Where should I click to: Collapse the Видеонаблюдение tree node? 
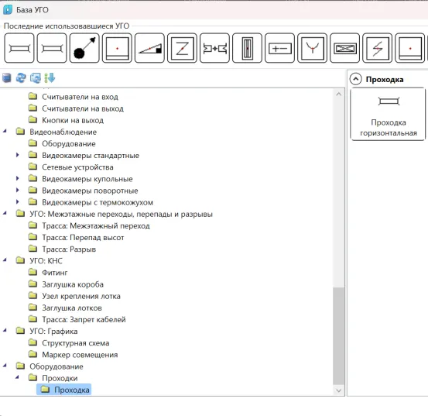[5, 132]
